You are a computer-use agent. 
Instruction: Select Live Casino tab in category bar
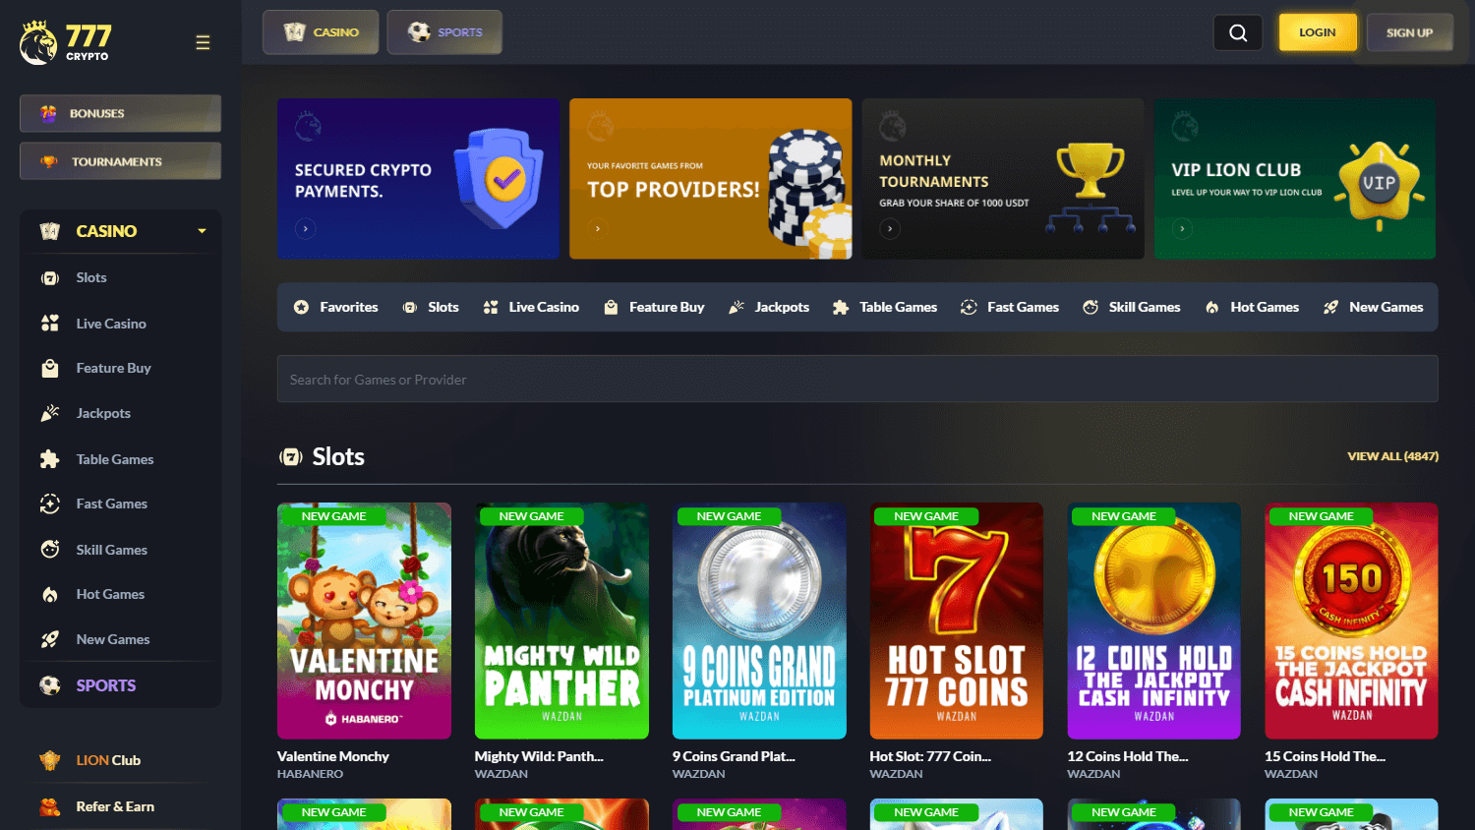coord(531,308)
